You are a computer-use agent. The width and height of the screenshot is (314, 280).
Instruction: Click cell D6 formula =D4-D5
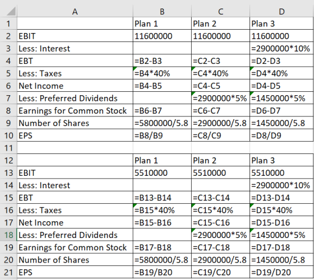[281, 86]
